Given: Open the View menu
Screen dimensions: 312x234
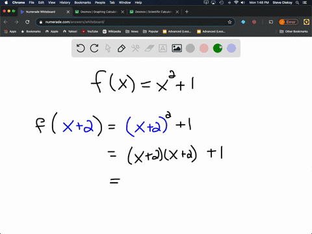Looking at the screenshot, I should pyautogui.click(x=51, y=3).
